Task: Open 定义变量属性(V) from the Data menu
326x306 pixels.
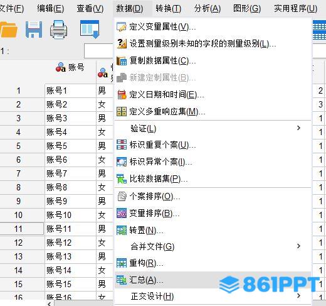Action: pyautogui.click(x=213, y=27)
